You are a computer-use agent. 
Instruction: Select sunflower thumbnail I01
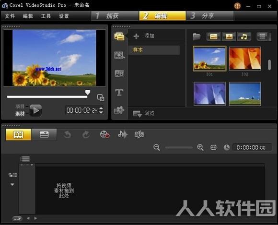209,59
